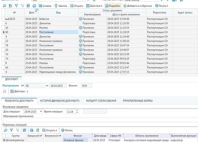198x142 pixels.
Task: Click the search magnifier in top toolbar
Action: click(4, 6)
